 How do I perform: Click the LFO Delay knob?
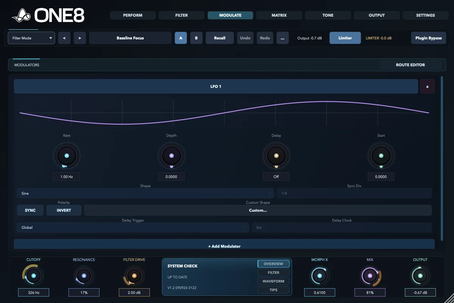tap(276, 156)
